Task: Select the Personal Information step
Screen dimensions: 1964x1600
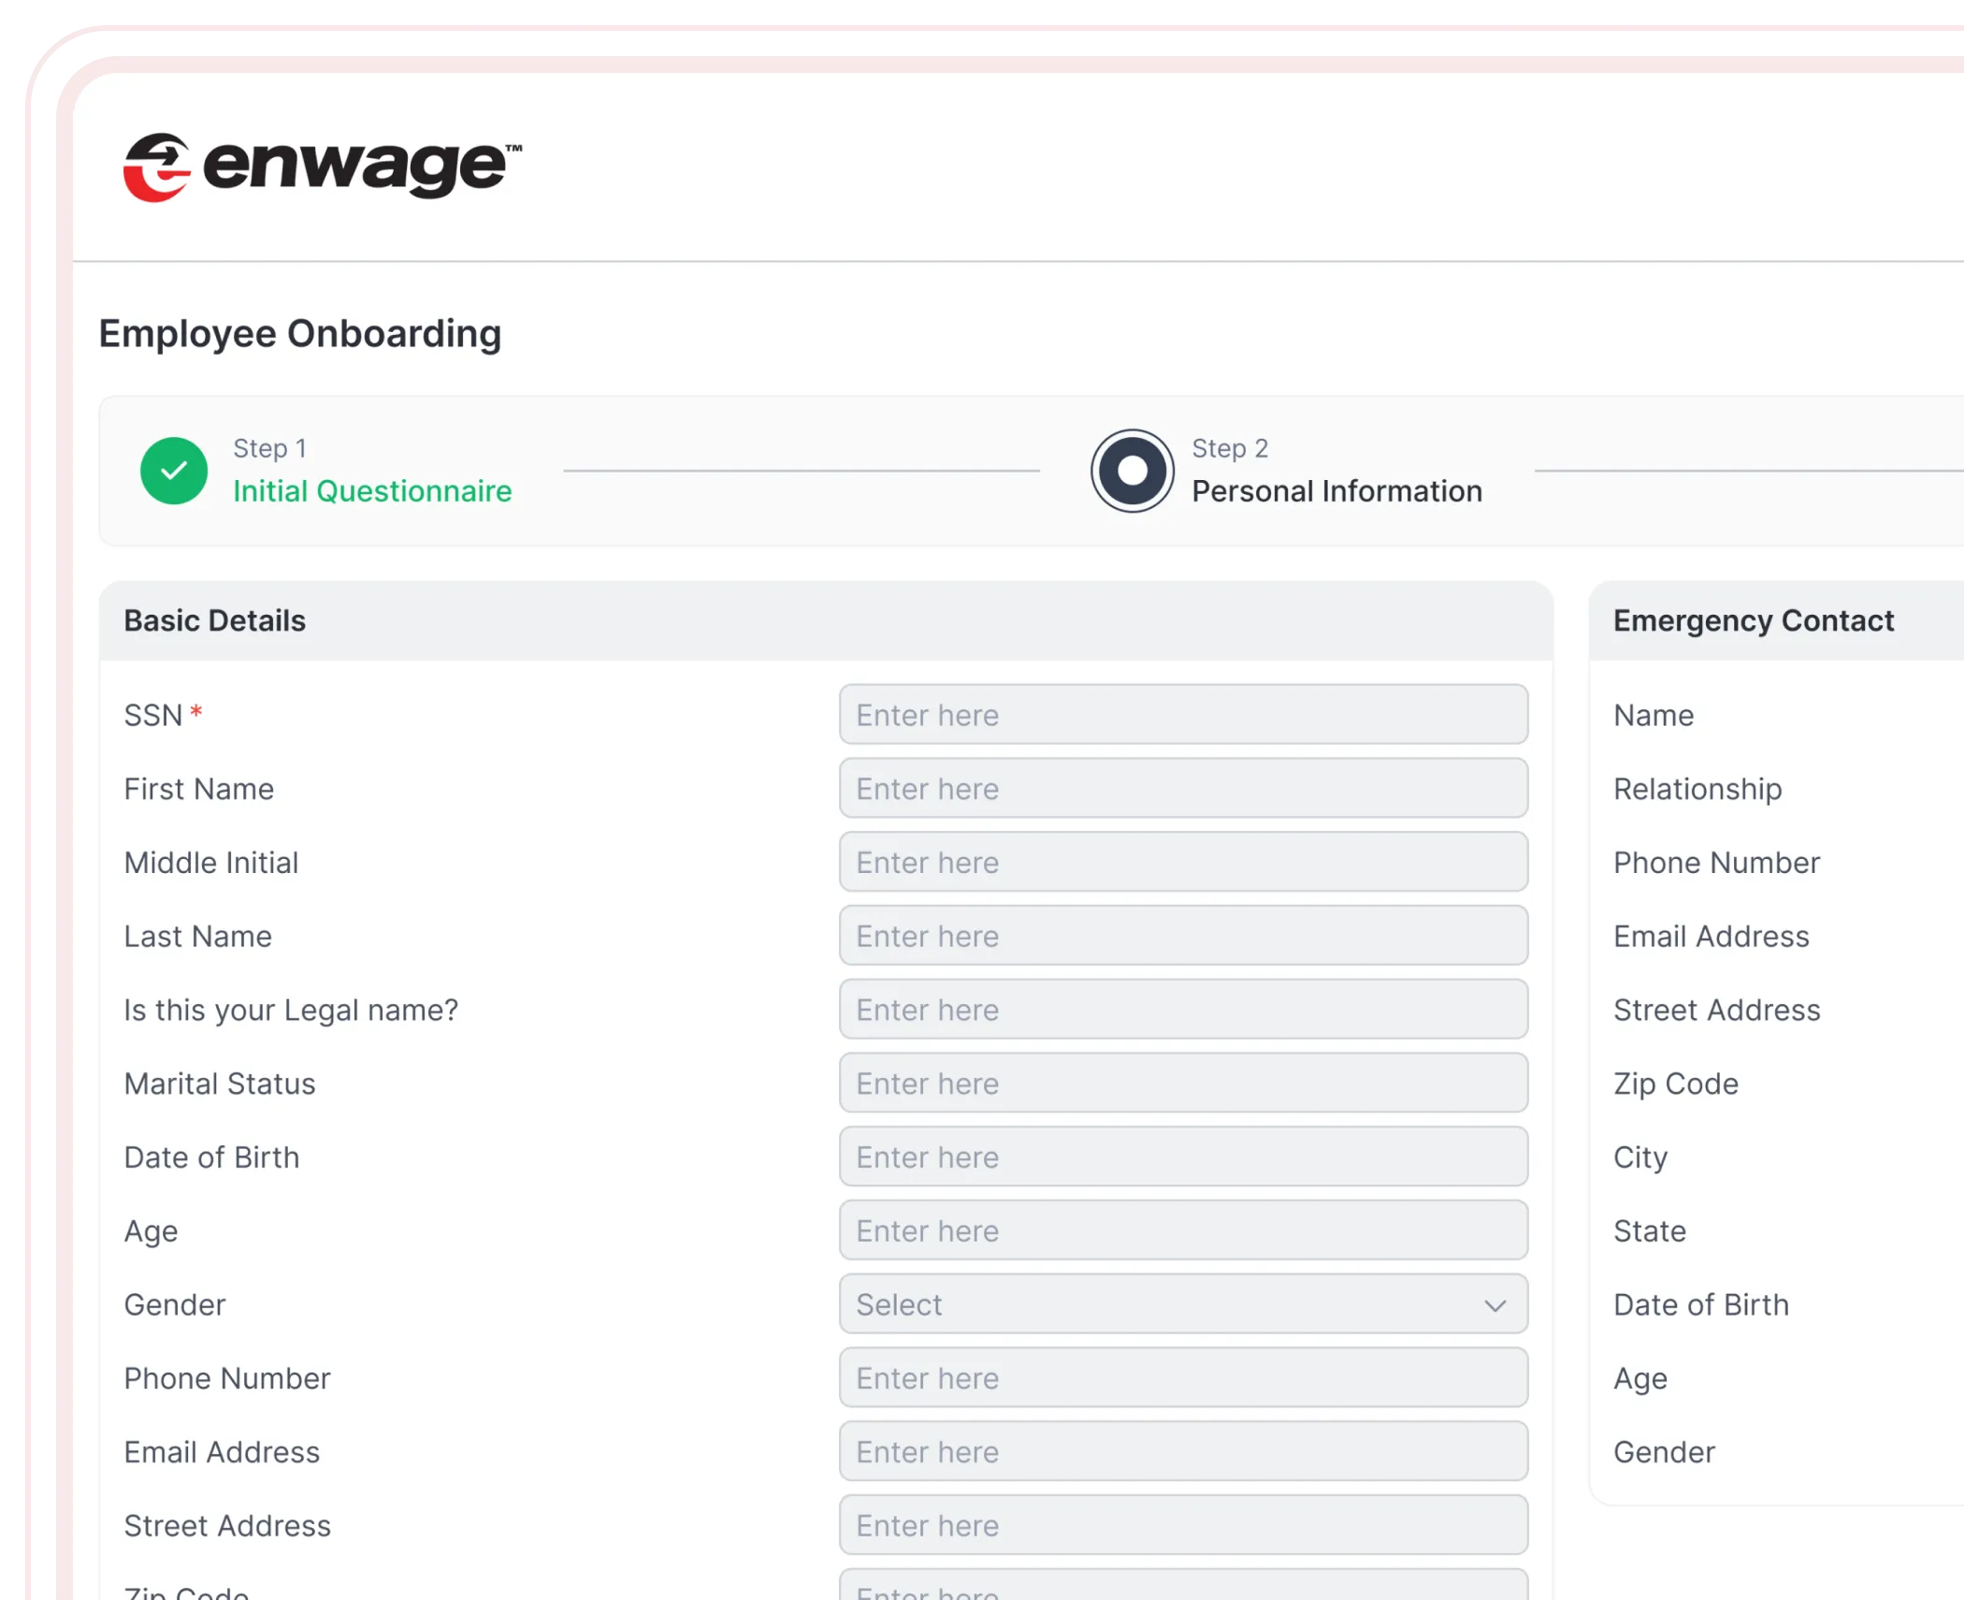Action: click(x=1336, y=491)
